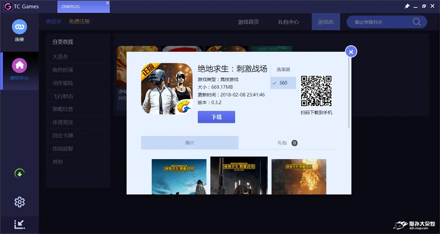Click the 礼包 count badge 0

point(294,143)
